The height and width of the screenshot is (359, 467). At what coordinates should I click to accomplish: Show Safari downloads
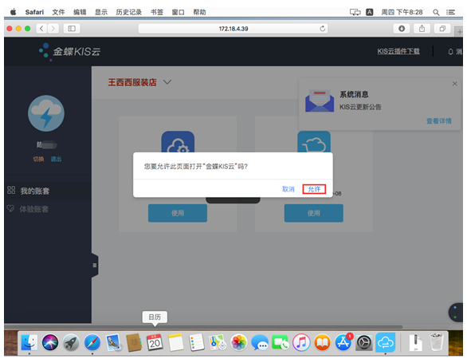pos(402,29)
